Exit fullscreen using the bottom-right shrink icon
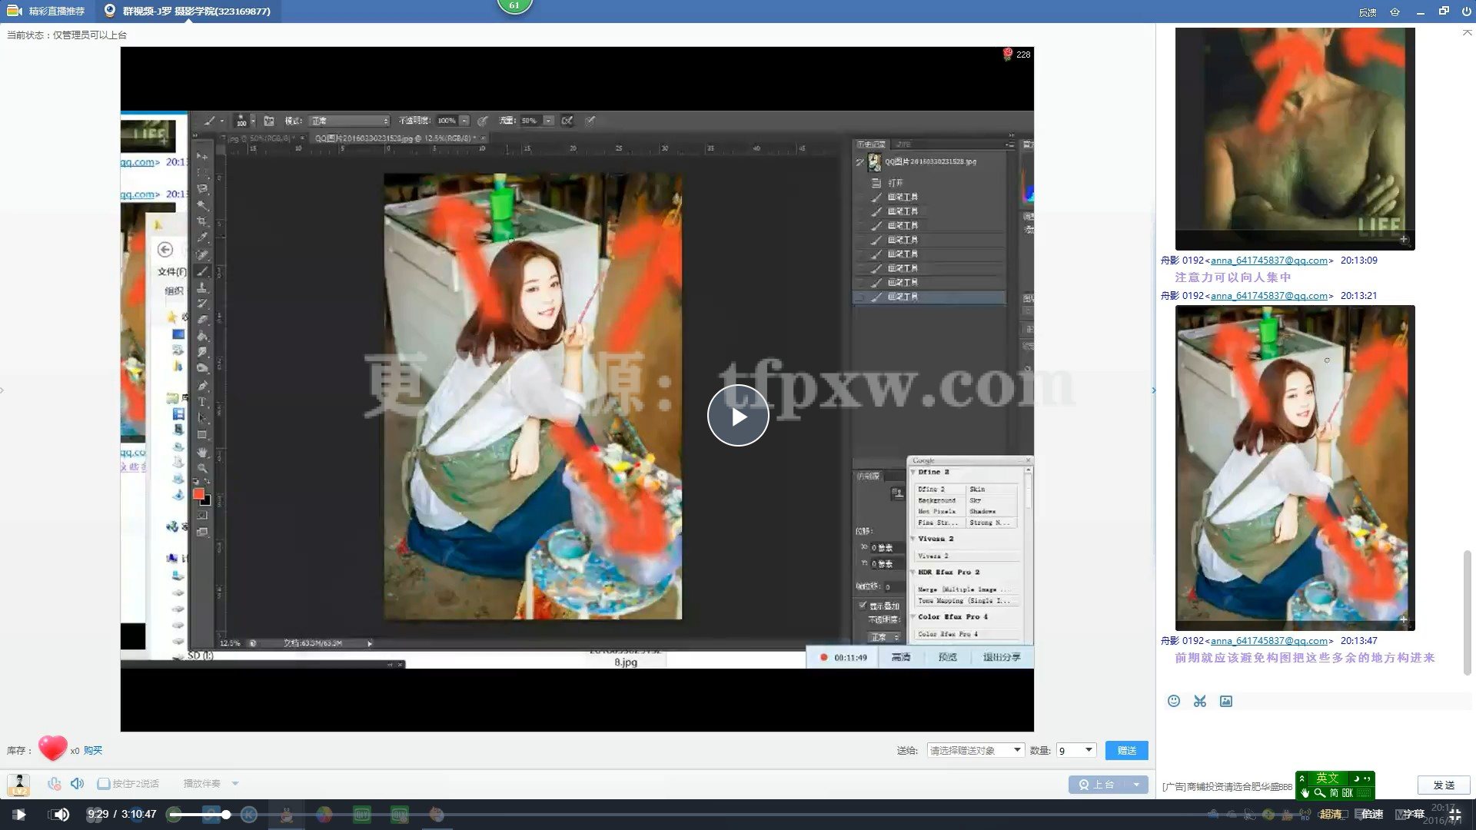 1454,815
